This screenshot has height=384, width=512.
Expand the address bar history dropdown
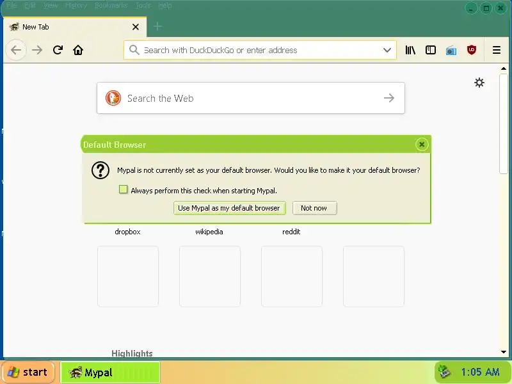coord(387,50)
